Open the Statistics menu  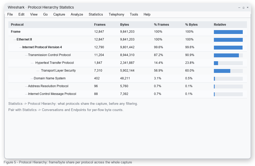pyautogui.click(x=96, y=15)
